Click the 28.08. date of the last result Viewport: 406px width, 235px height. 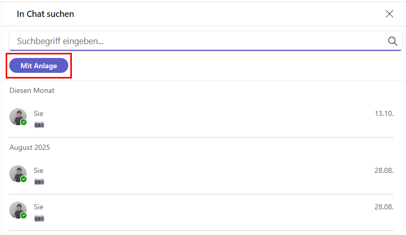pos(384,207)
